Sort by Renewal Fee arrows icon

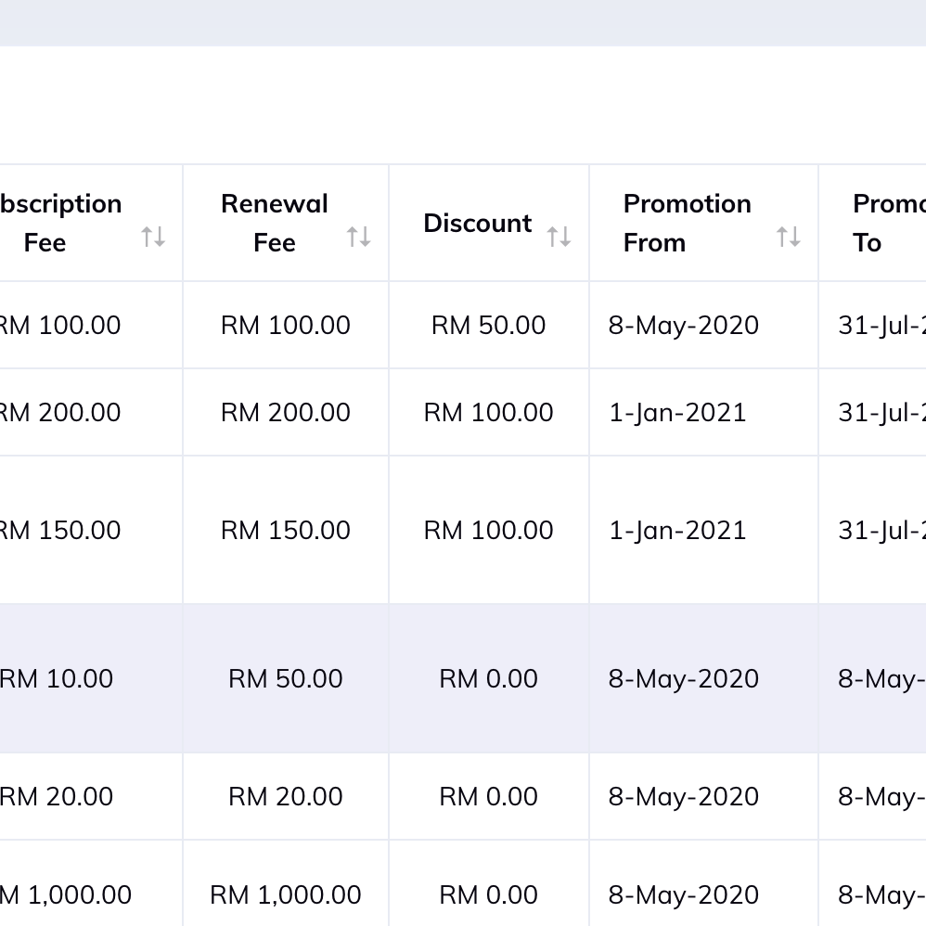(x=358, y=237)
